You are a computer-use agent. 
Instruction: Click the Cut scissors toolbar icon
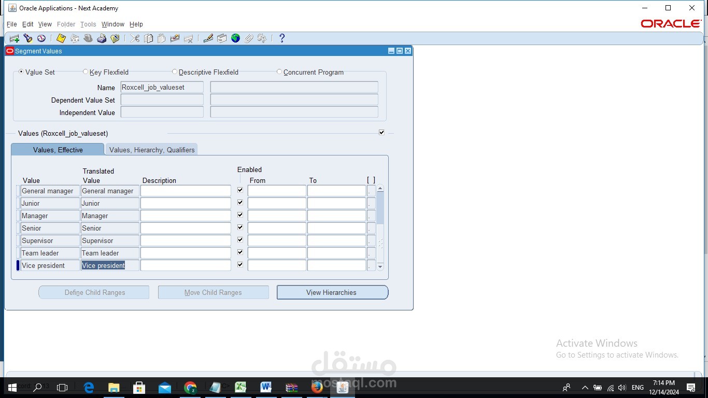click(135, 38)
